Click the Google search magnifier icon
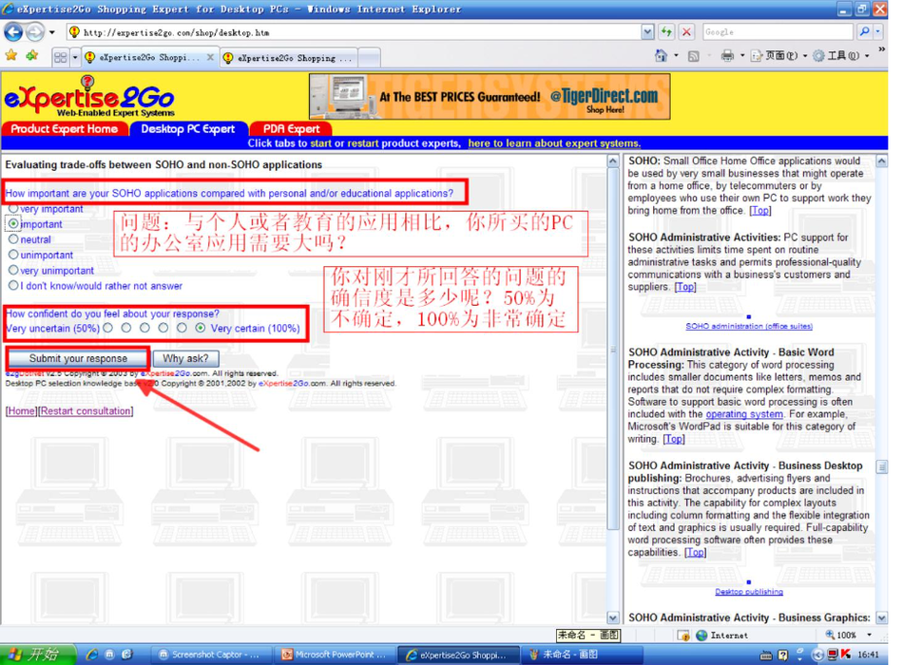This screenshot has height=665, width=903. click(x=864, y=31)
